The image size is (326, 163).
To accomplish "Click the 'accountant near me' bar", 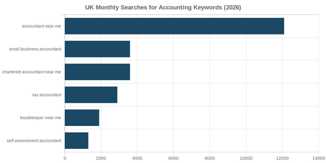I will tap(174, 26).
